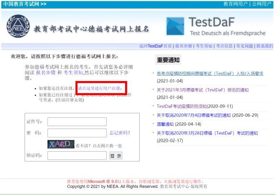This screenshot has height=195, width=276.
Task: Click 考生须知 link in the intro paragraph
Action: (73, 73)
